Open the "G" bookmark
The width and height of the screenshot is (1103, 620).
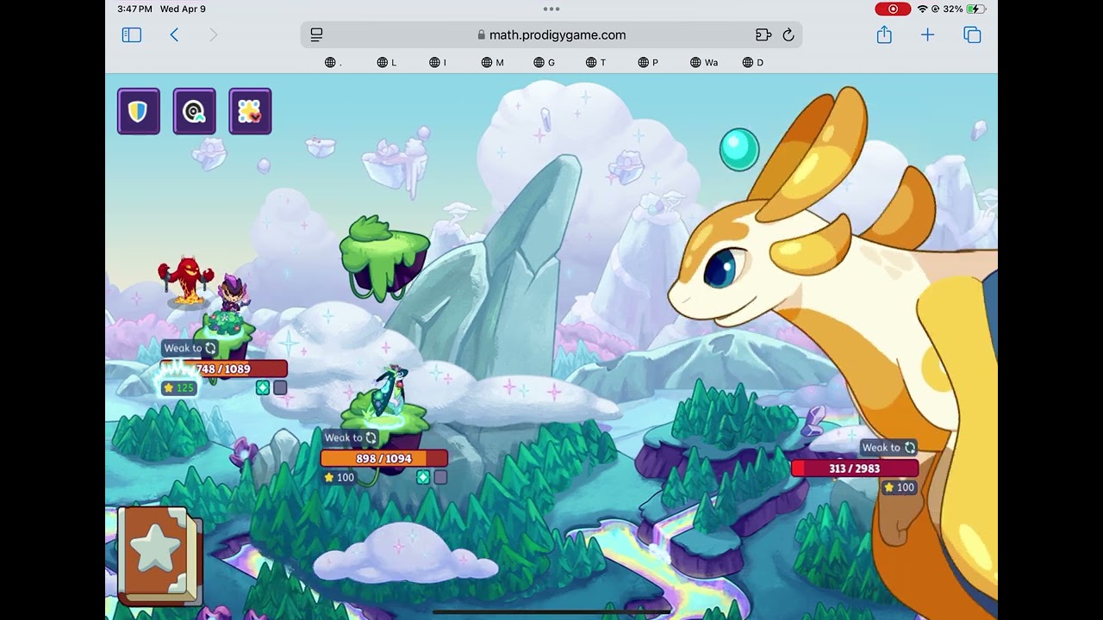point(545,62)
